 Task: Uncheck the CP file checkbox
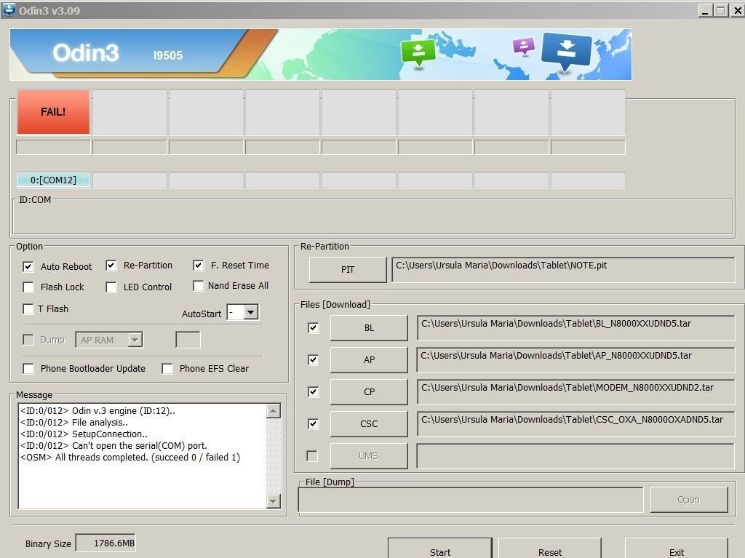[313, 391]
